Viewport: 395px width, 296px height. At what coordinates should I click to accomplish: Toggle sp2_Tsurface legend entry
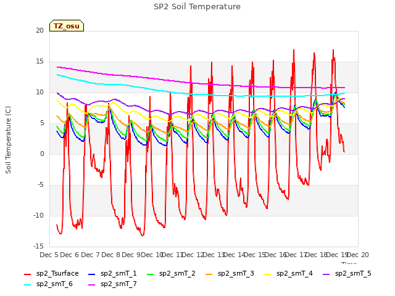point(51,273)
